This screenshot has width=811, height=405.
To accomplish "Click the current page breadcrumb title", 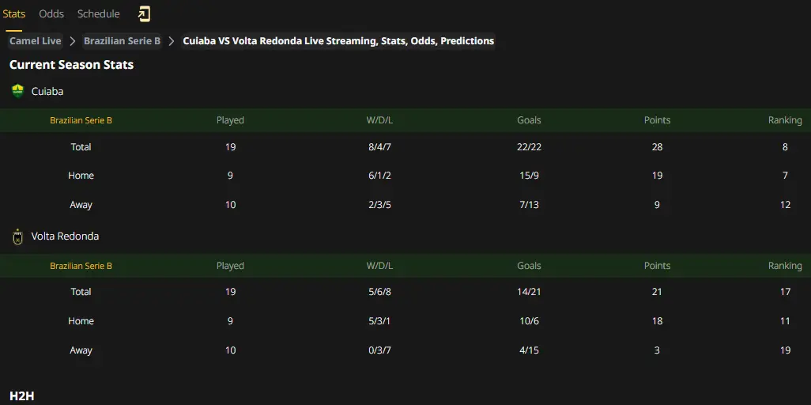I will point(338,41).
